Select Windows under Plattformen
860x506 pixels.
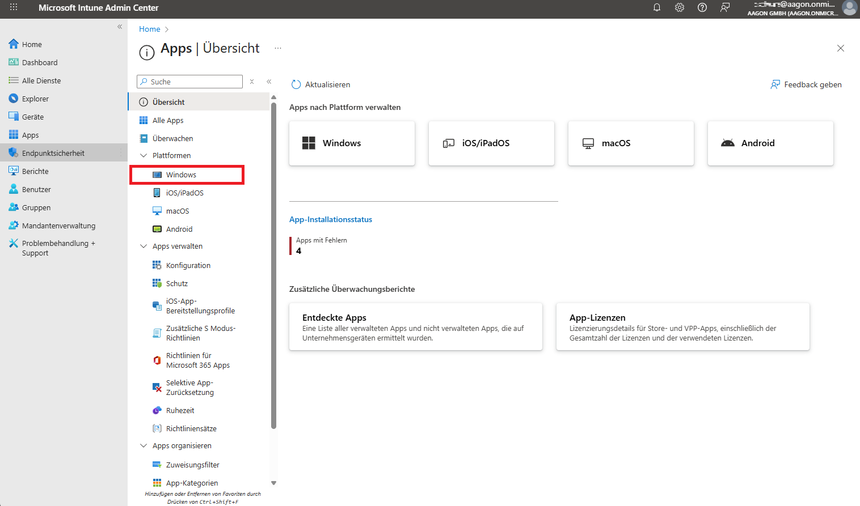(181, 175)
